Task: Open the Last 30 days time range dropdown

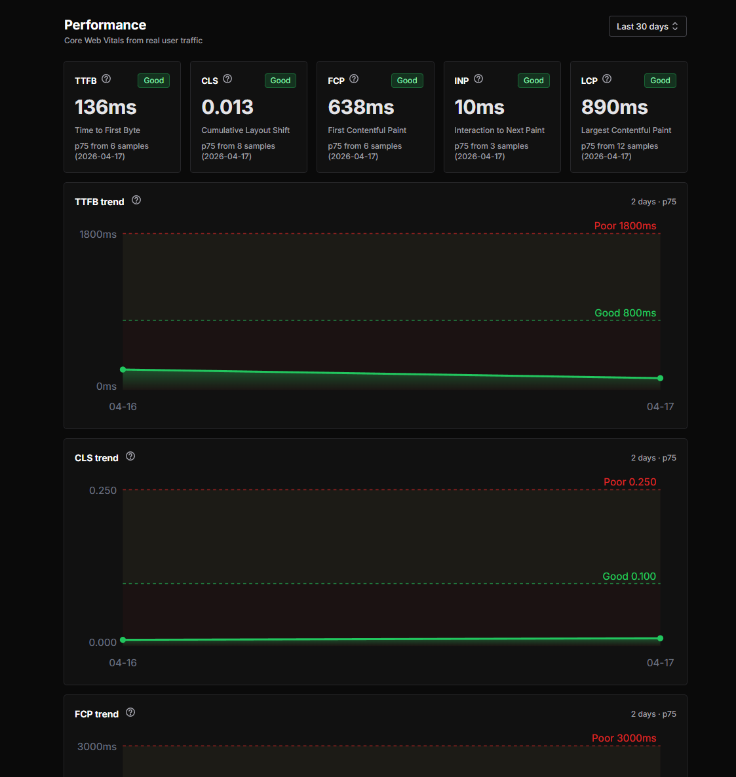Action: (648, 26)
